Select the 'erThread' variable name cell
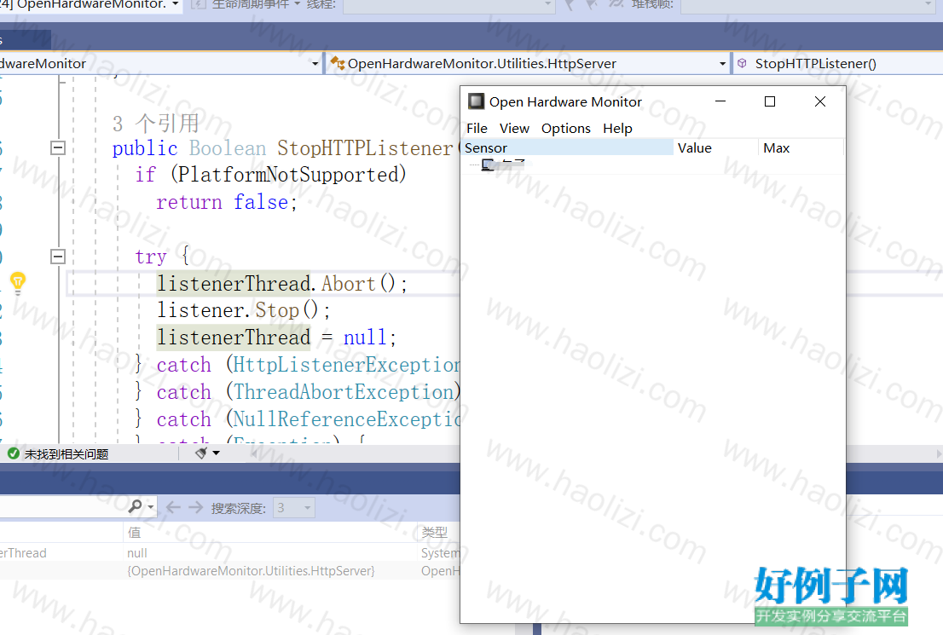Viewport: 943px width, 635px height. (24, 552)
